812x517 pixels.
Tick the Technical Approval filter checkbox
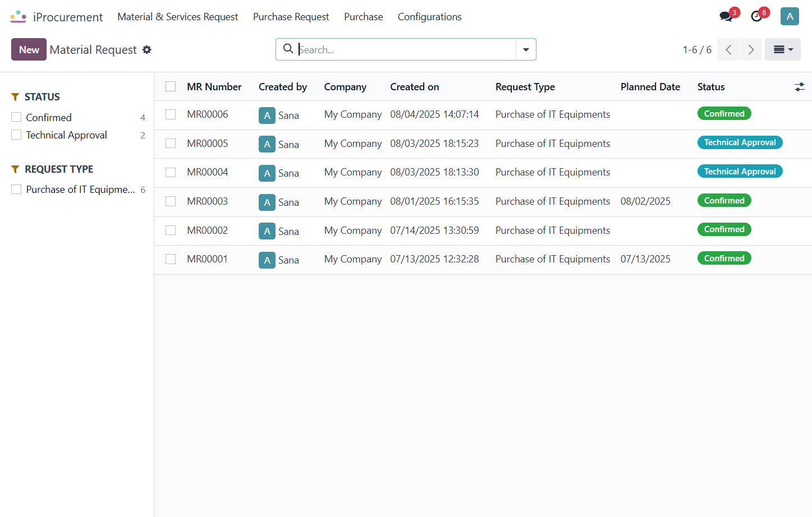[x=16, y=135]
